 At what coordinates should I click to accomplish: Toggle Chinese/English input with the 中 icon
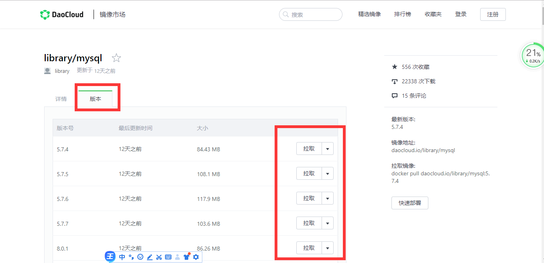point(122,257)
